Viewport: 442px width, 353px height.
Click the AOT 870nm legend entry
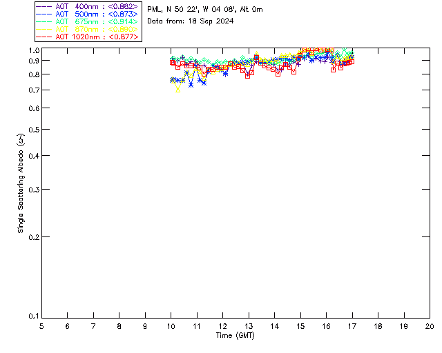[87, 29]
